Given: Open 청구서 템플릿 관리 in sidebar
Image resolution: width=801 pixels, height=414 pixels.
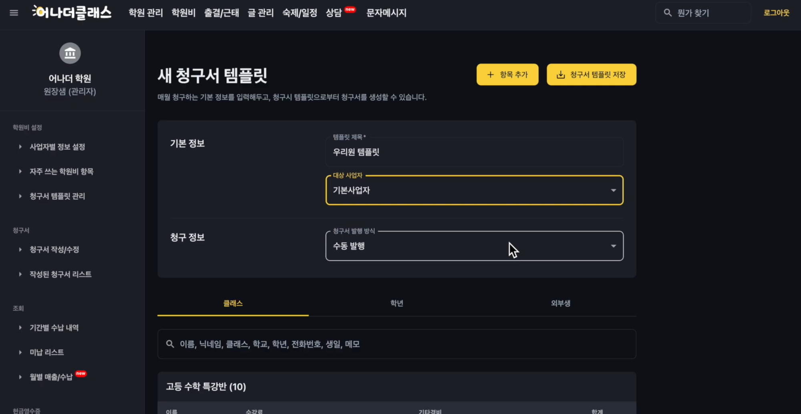Looking at the screenshot, I should point(57,196).
